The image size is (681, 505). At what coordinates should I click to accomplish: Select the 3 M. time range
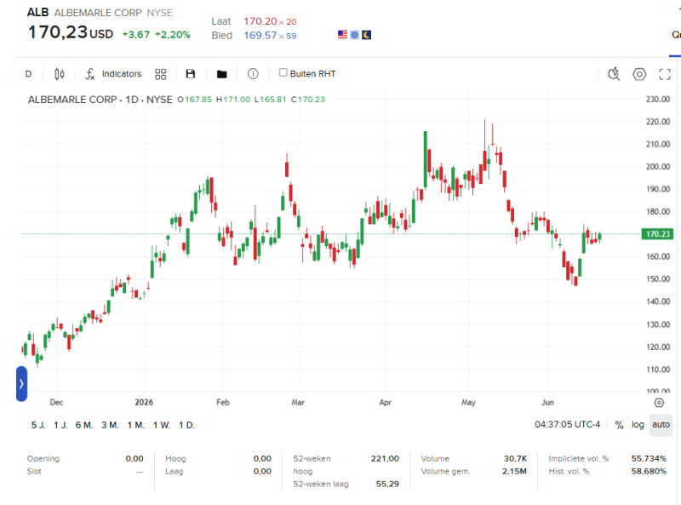point(111,425)
